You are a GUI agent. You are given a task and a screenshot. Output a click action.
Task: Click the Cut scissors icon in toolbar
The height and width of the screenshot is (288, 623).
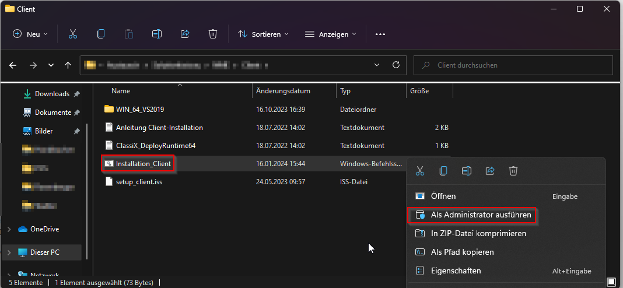pyautogui.click(x=73, y=34)
